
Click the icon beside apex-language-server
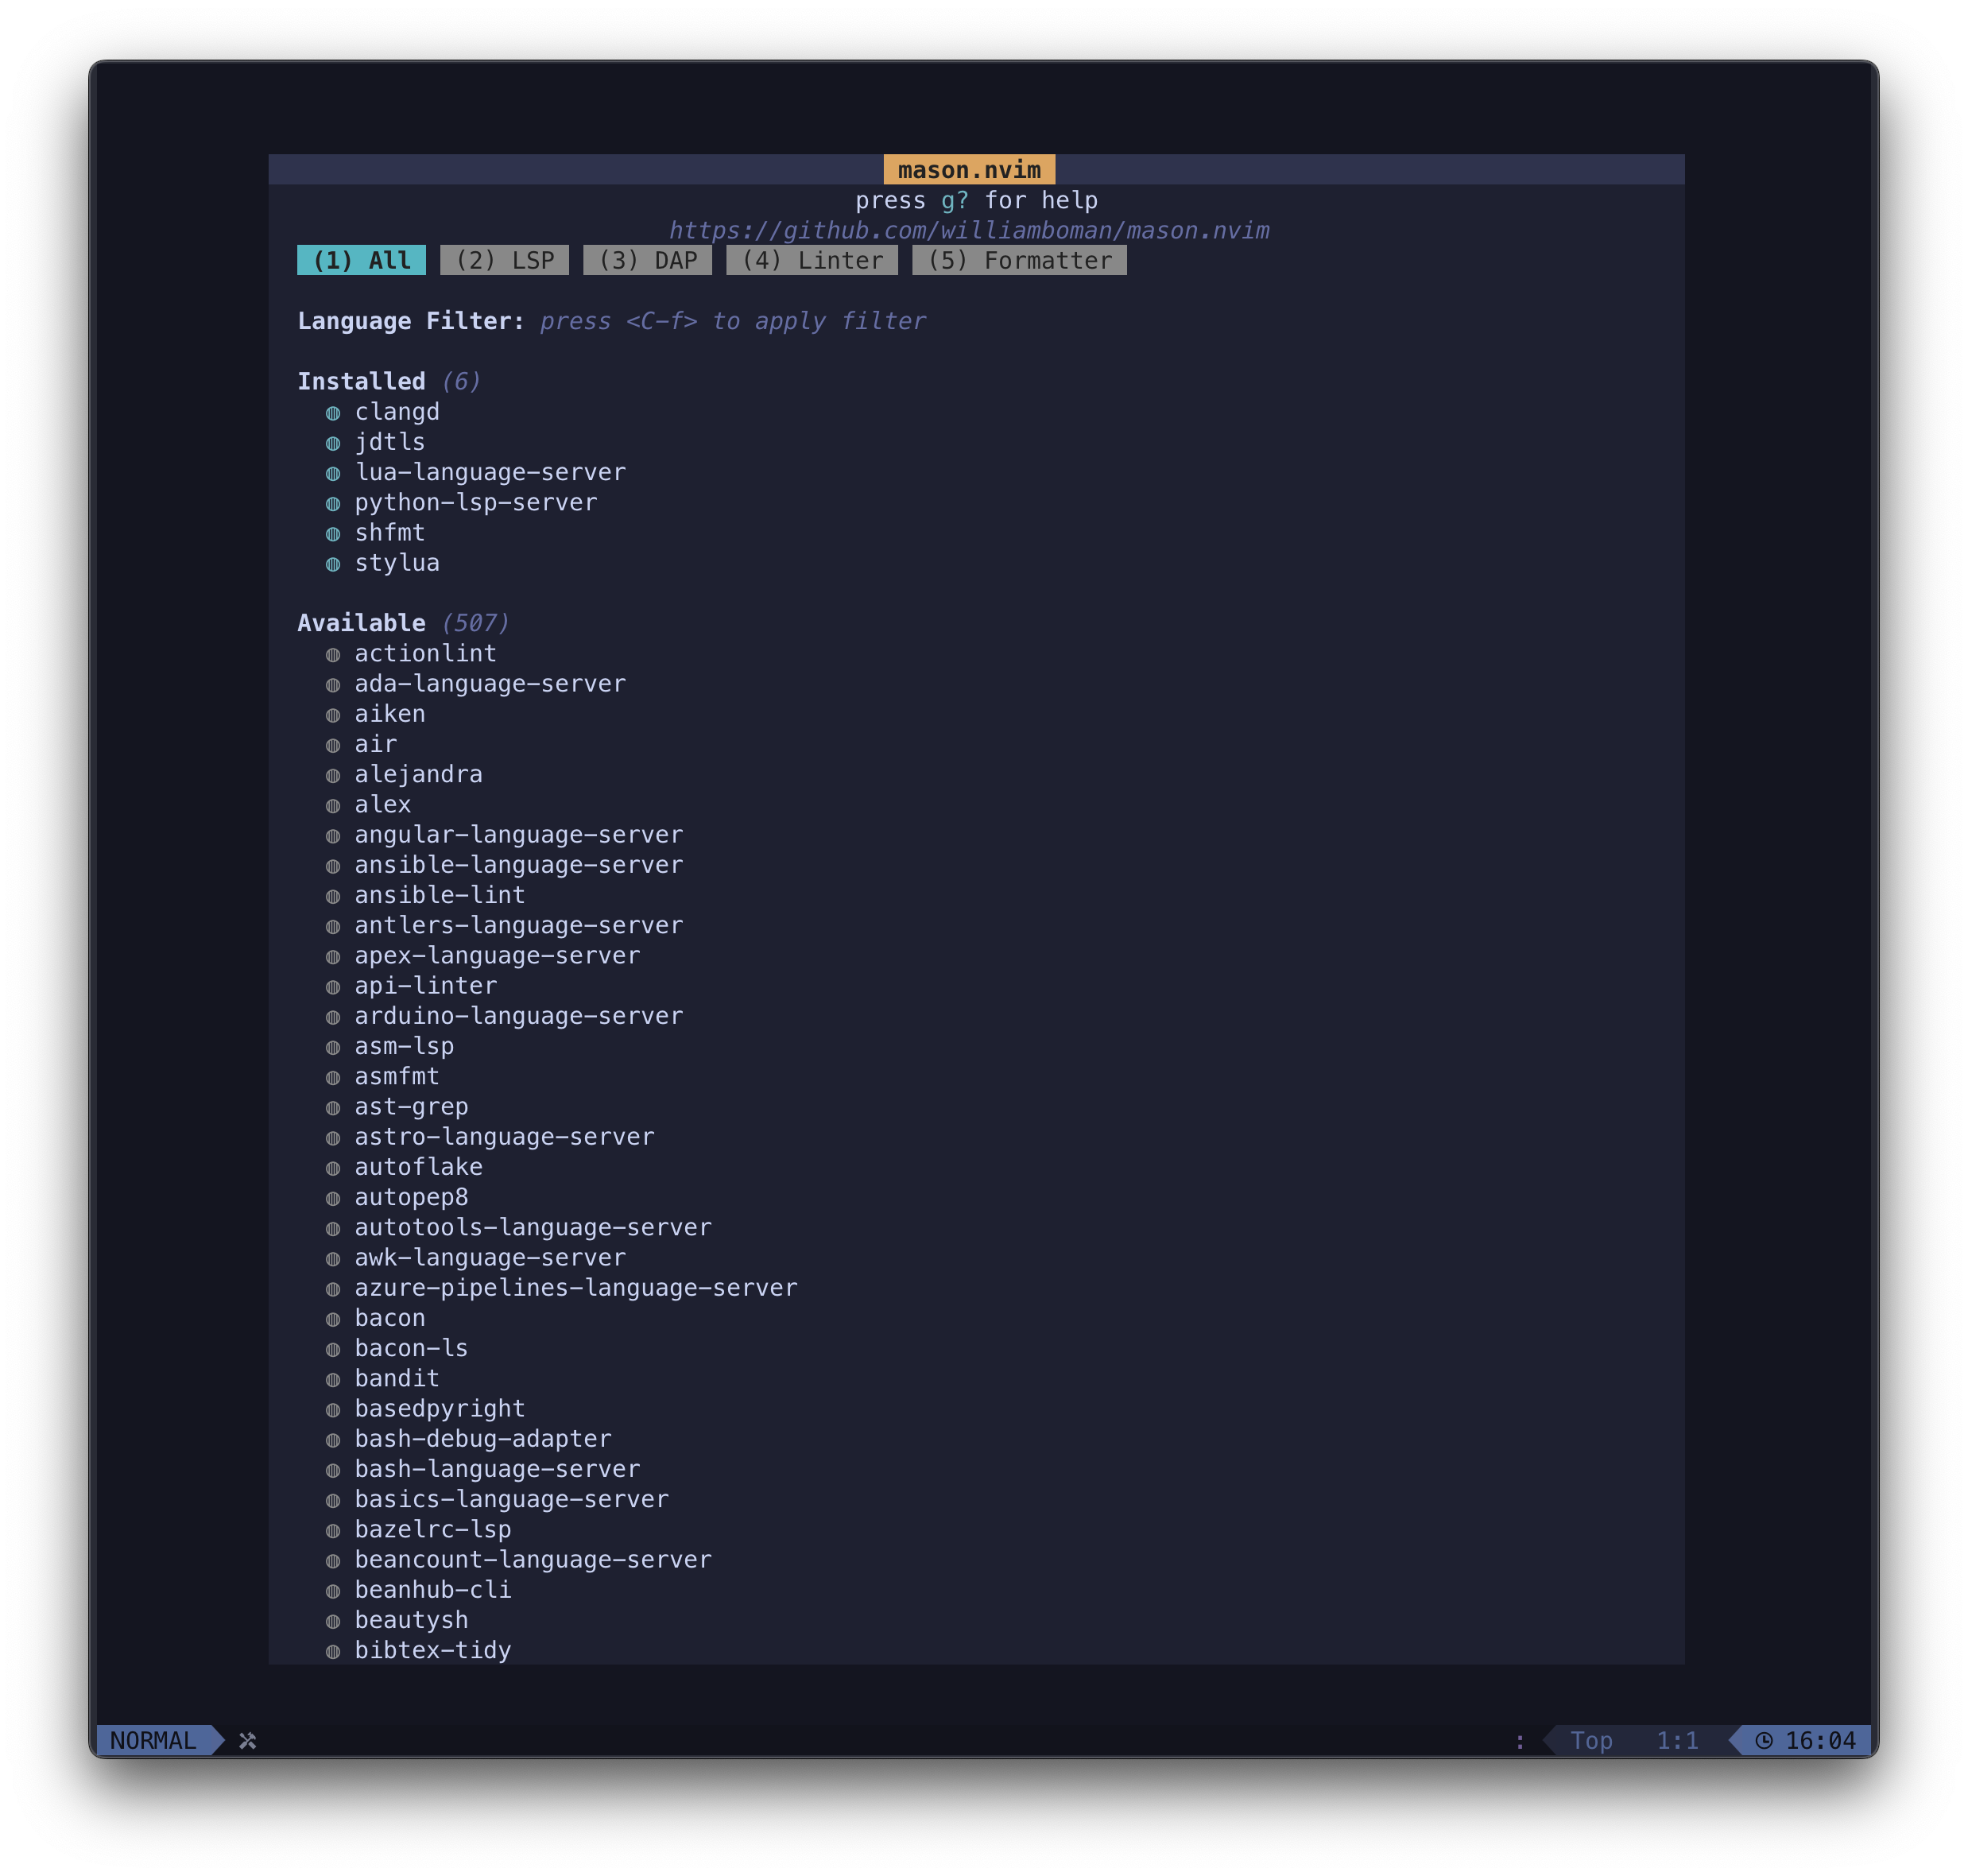333,956
